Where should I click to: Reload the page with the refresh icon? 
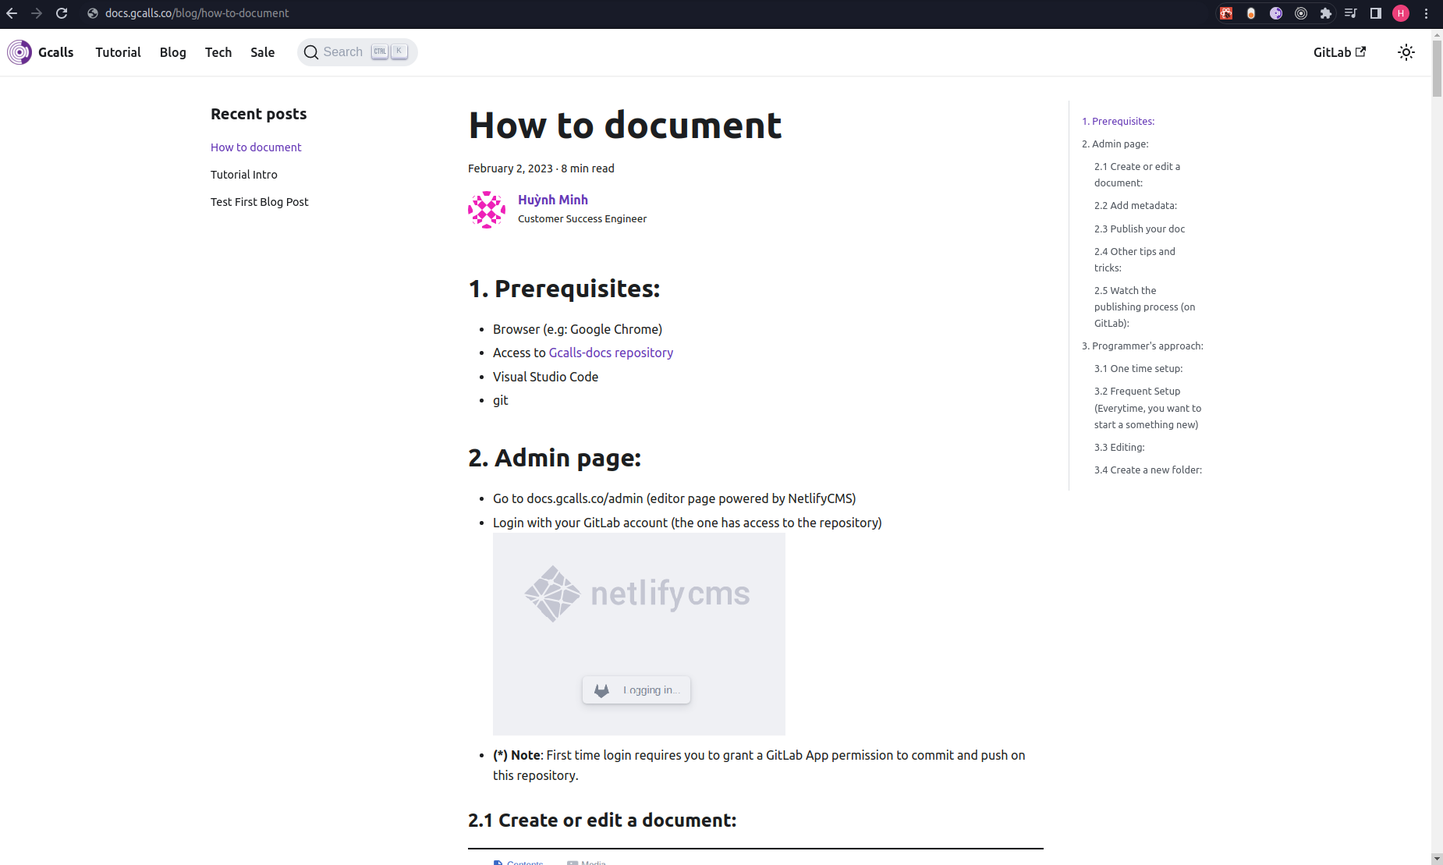coord(62,13)
